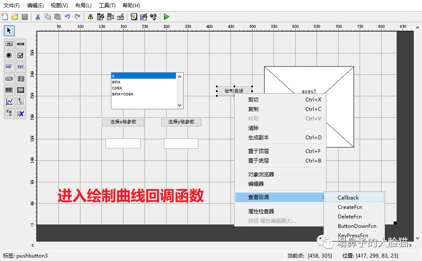Open the 视图(V) menu
Screen dimensions: 422x261
[x=59, y=6]
